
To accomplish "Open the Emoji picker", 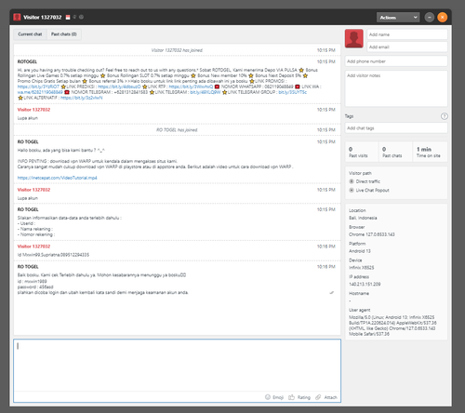I will click(x=274, y=397).
